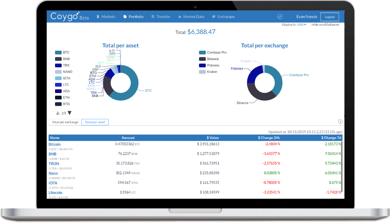Toggle Coinbase Pro legend swatch
Image resolution: width=391 pixels, height=223 pixels.
click(202, 52)
